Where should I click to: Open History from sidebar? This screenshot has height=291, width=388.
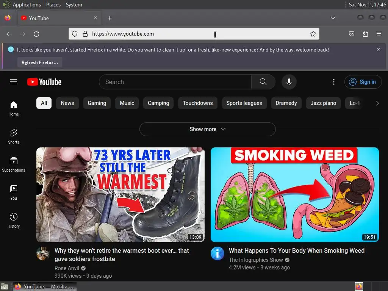[14, 221]
